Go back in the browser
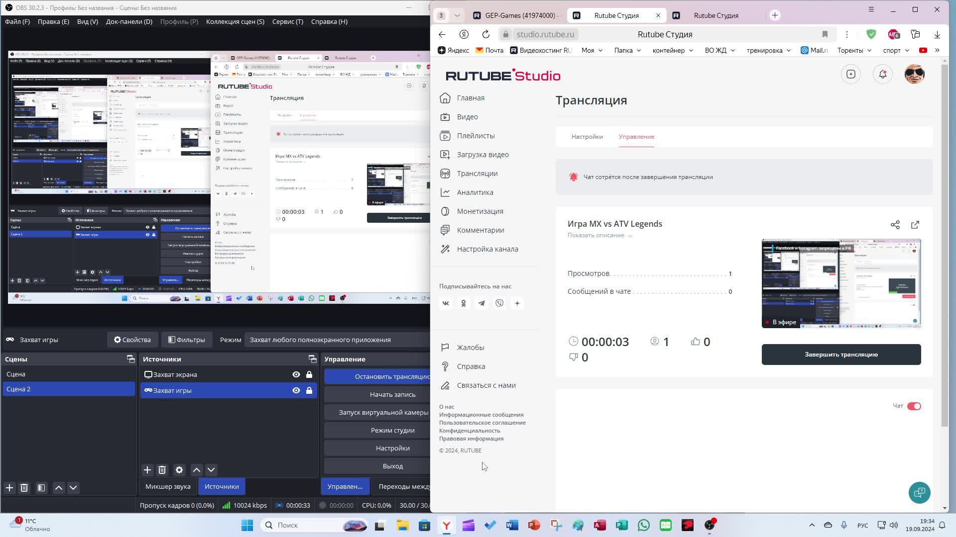 click(x=442, y=34)
